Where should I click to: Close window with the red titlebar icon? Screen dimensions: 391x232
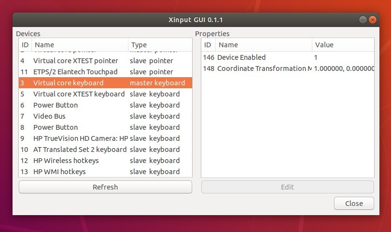coord(373,20)
